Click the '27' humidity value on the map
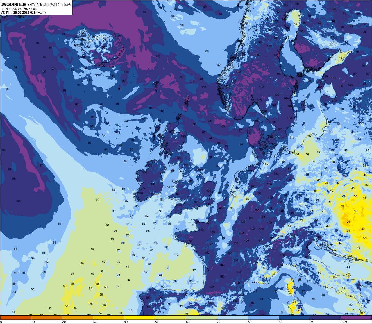This screenshot has width=372, height=324. (363, 229)
